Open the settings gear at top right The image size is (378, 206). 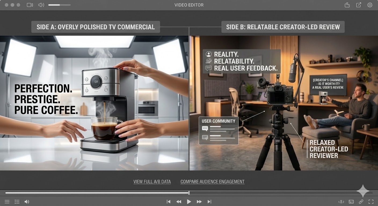370,5
